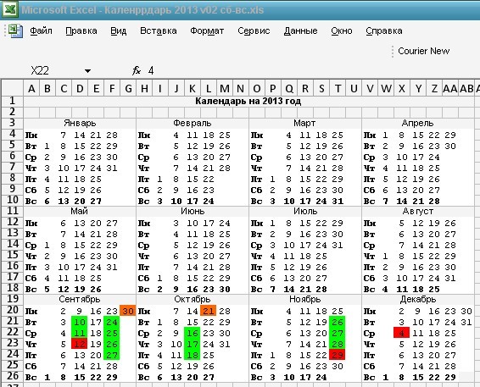Open the Courier New font box
This screenshot has width=480, height=387.
[x=423, y=51]
